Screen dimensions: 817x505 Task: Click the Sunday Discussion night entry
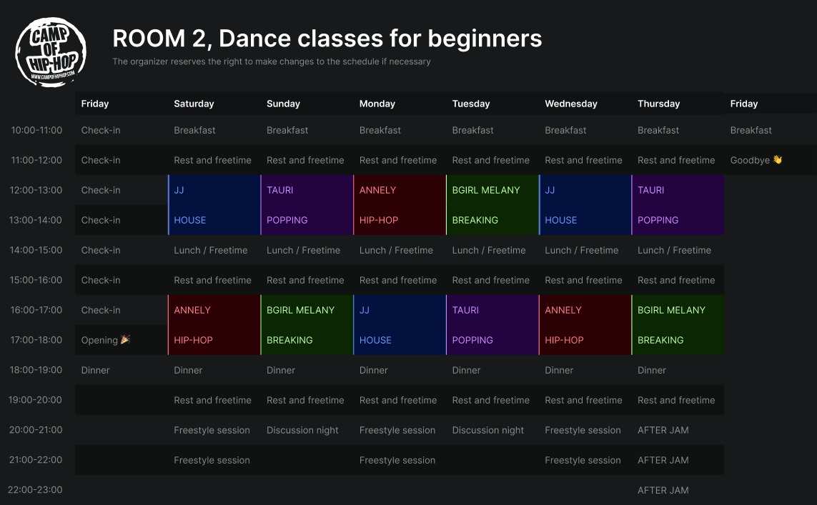[302, 430]
